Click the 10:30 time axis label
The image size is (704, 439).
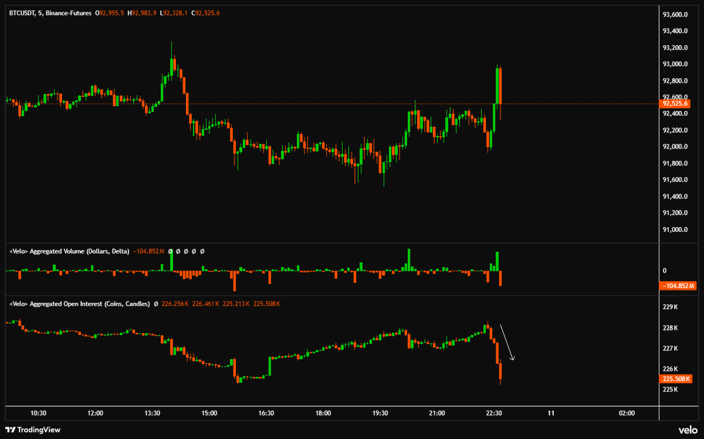(x=38, y=413)
